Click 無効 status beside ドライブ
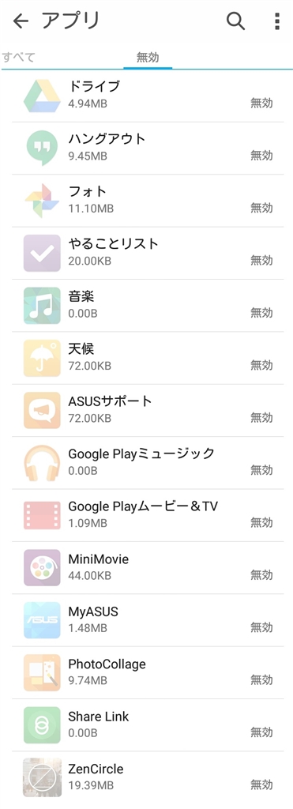The width and height of the screenshot is (293, 809). tap(261, 103)
